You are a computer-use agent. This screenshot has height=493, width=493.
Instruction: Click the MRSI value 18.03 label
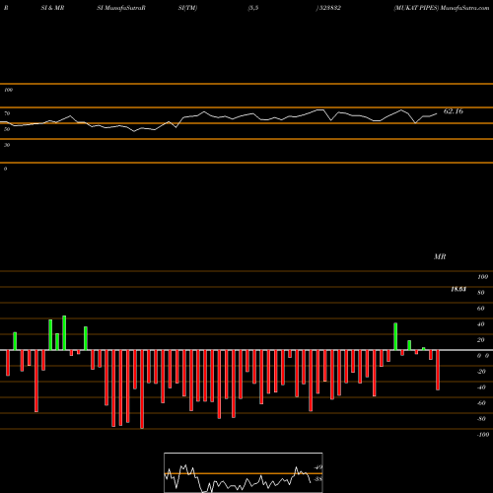(x=458, y=289)
